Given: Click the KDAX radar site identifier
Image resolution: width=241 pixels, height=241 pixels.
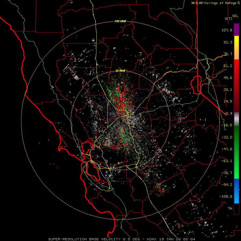Looking at the screenshot, I should (152, 239).
